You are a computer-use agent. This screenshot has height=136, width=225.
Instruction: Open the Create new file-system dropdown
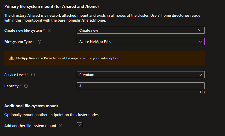(x=140, y=30)
